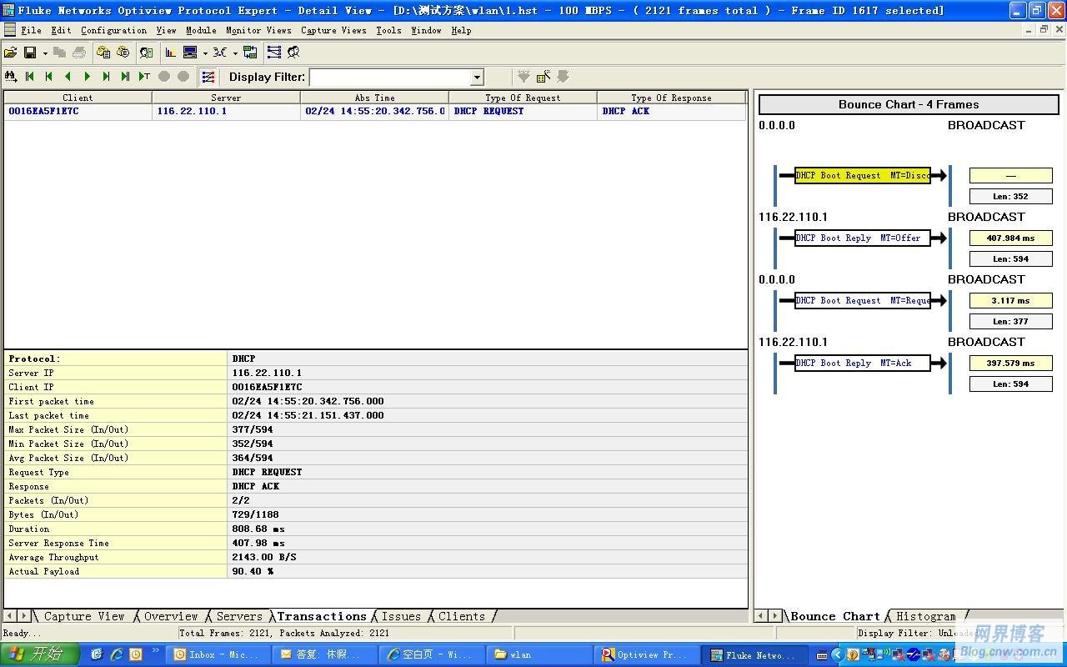
Task: Click inside the Display Filter field
Action: pyautogui.click(x=390, y=78)
